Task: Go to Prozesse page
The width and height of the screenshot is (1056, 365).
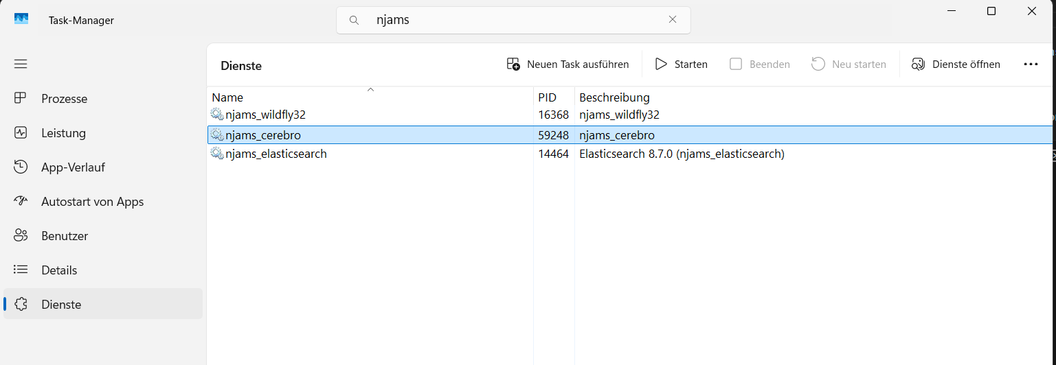Action: [103, 99]
